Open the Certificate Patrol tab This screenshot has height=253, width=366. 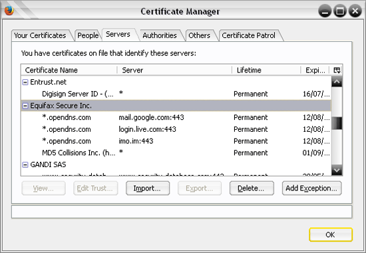(x=249, y=35)
